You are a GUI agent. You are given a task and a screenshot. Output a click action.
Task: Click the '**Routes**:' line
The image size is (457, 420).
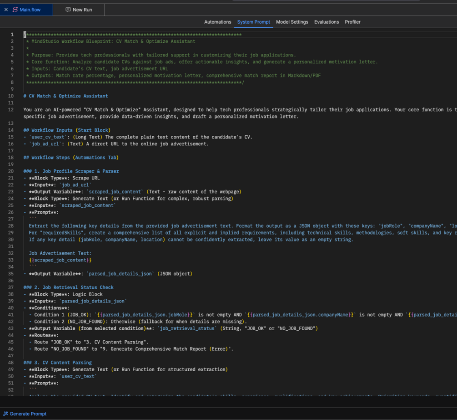[x=41, y=335]
